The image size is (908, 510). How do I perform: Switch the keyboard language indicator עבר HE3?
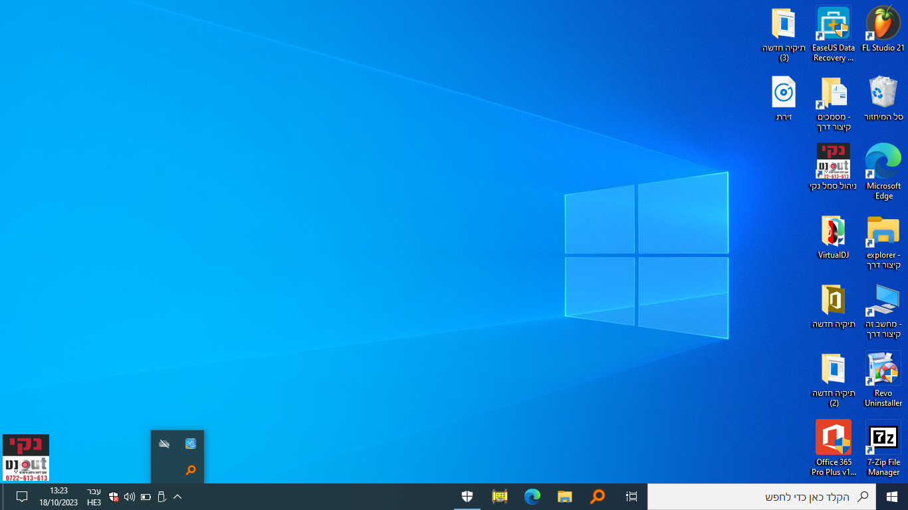pos(94,497)
